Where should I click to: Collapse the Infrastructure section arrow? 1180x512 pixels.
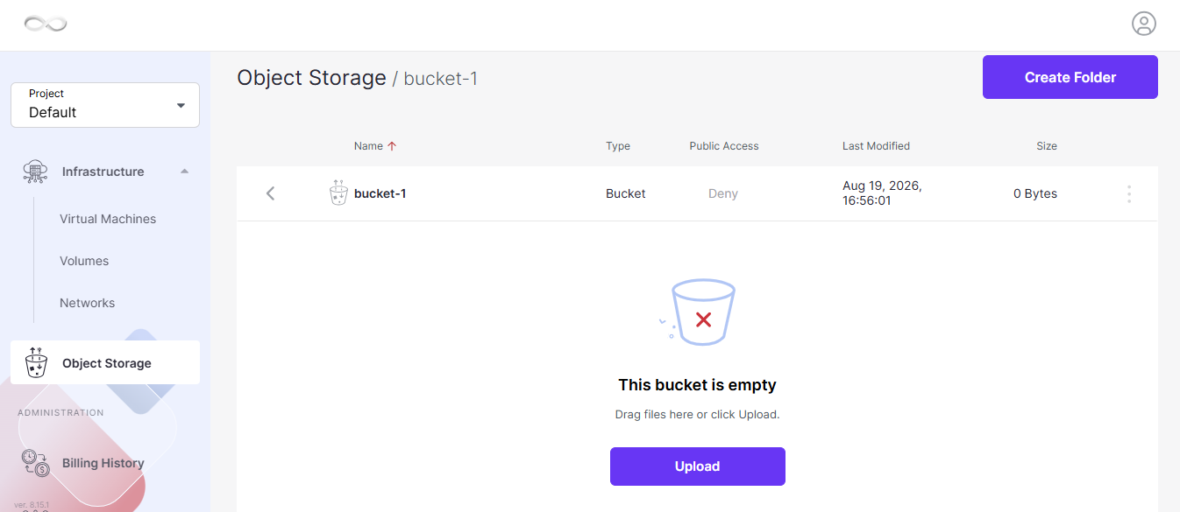point(184,172)
